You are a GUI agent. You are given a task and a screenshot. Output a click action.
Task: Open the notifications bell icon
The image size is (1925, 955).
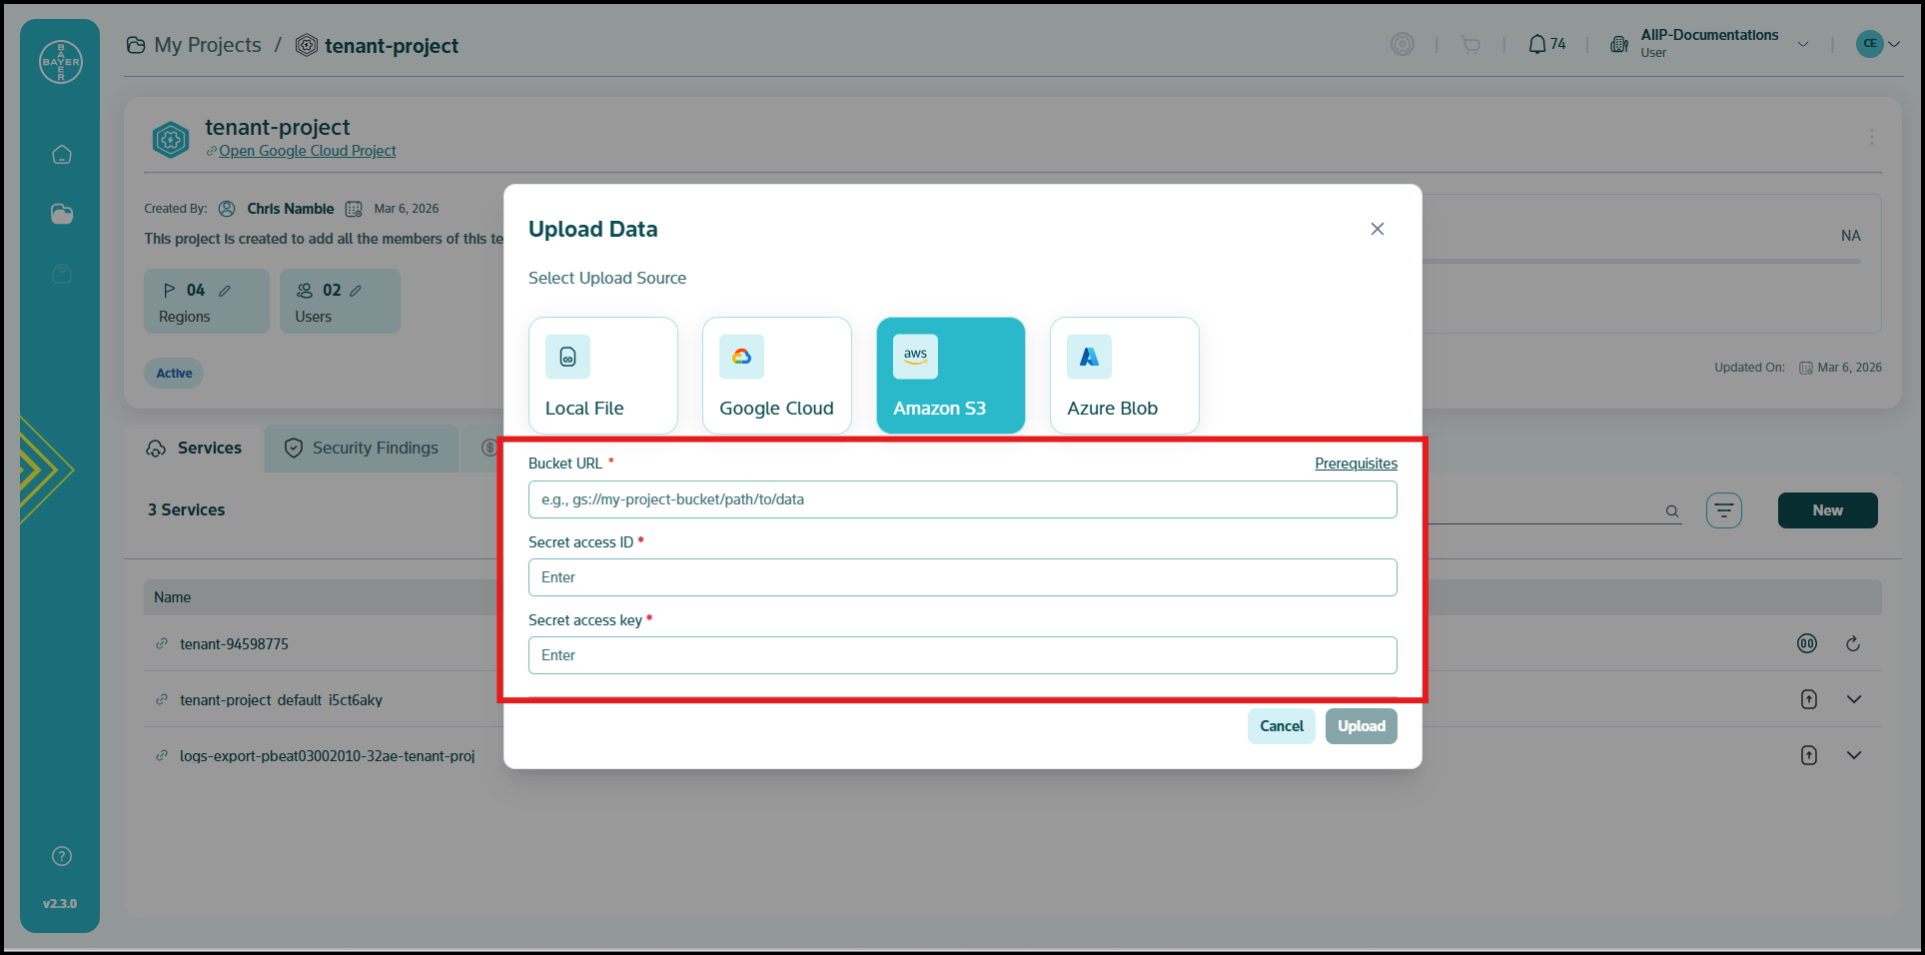(x=1537, y=44)
